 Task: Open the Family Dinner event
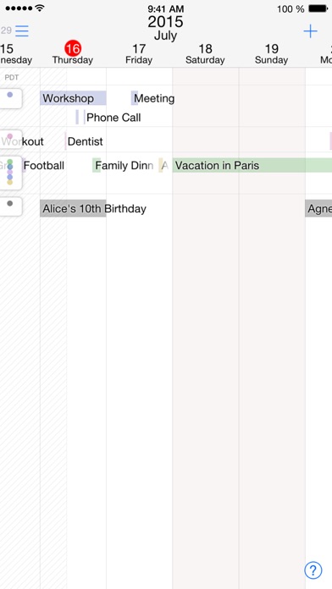[124, 165]
